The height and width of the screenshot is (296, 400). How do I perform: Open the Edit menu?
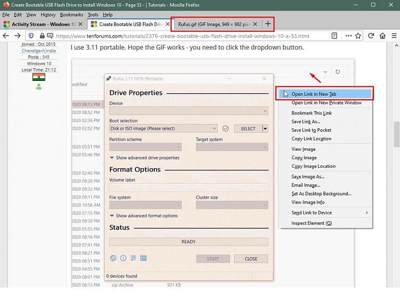click(18, 15)
